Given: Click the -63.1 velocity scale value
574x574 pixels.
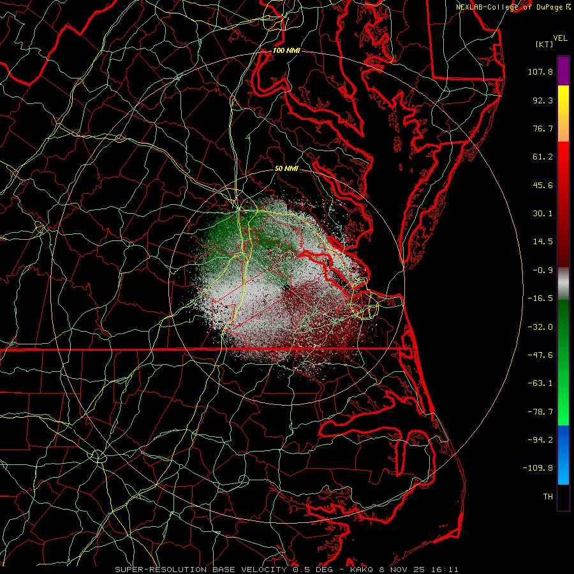Looking at the screenshot, I should point(540,383).
